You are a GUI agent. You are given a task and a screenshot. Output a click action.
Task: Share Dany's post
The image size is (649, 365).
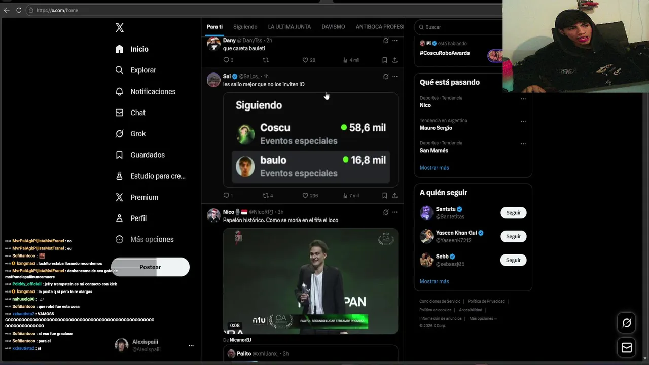point(394,60)
